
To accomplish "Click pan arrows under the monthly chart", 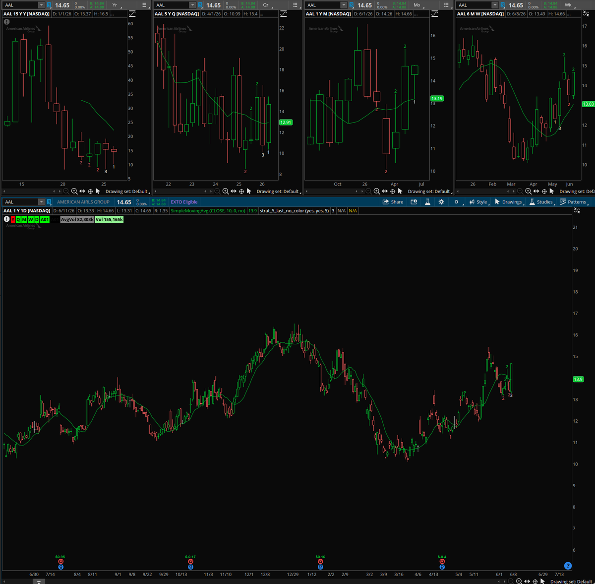I will coord(385,191).
